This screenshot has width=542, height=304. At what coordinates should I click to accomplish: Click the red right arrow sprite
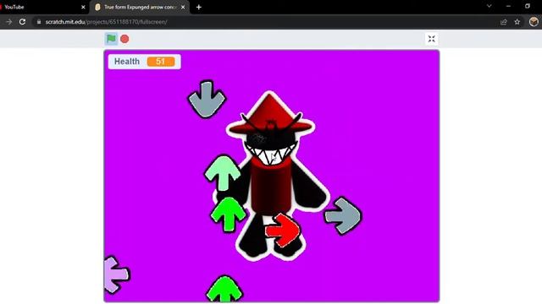(x=283, y=231)
